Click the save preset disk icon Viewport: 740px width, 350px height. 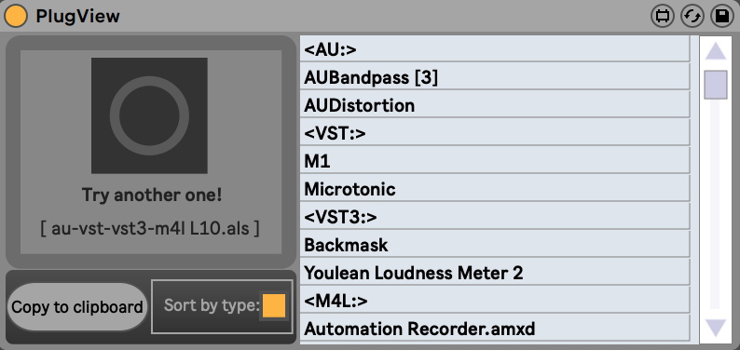(x=721, y=16)
